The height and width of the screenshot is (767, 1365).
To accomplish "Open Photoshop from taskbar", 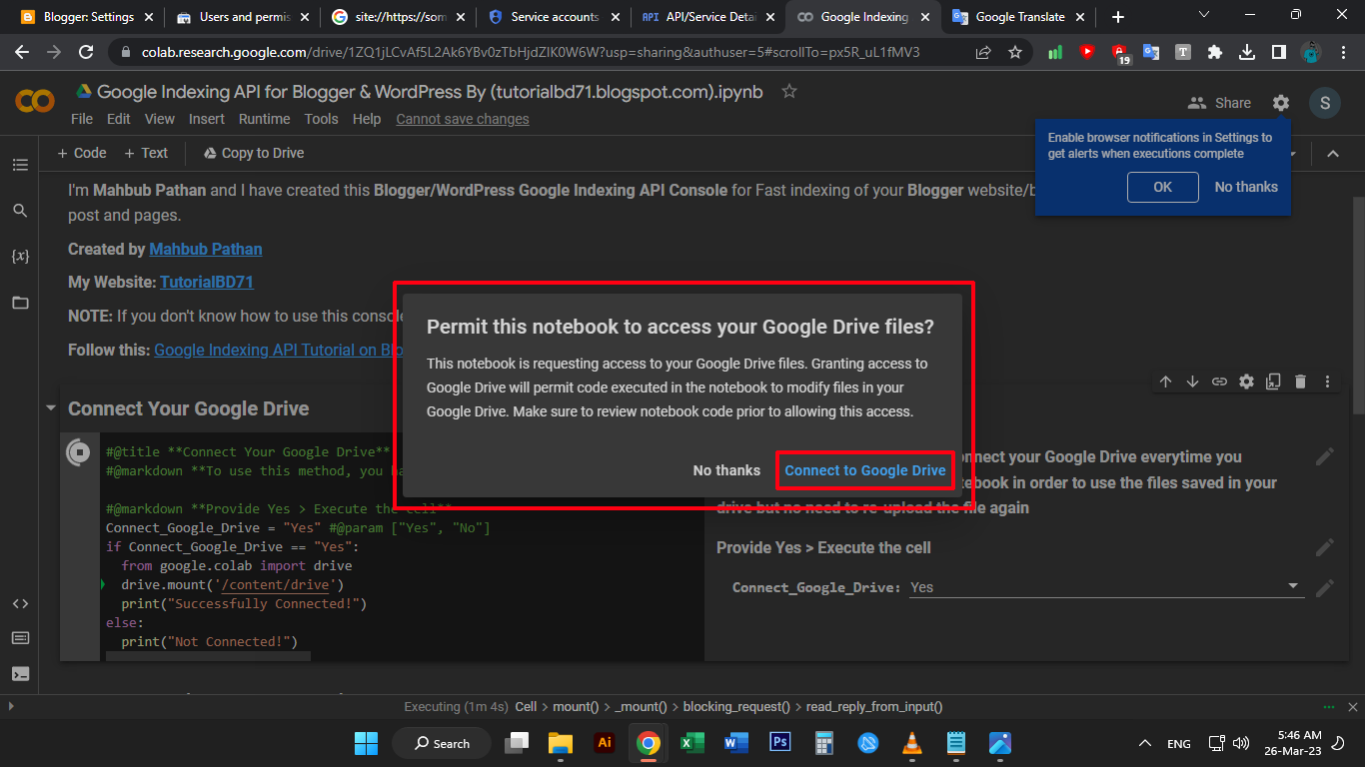I will click(x=780, y=743).
